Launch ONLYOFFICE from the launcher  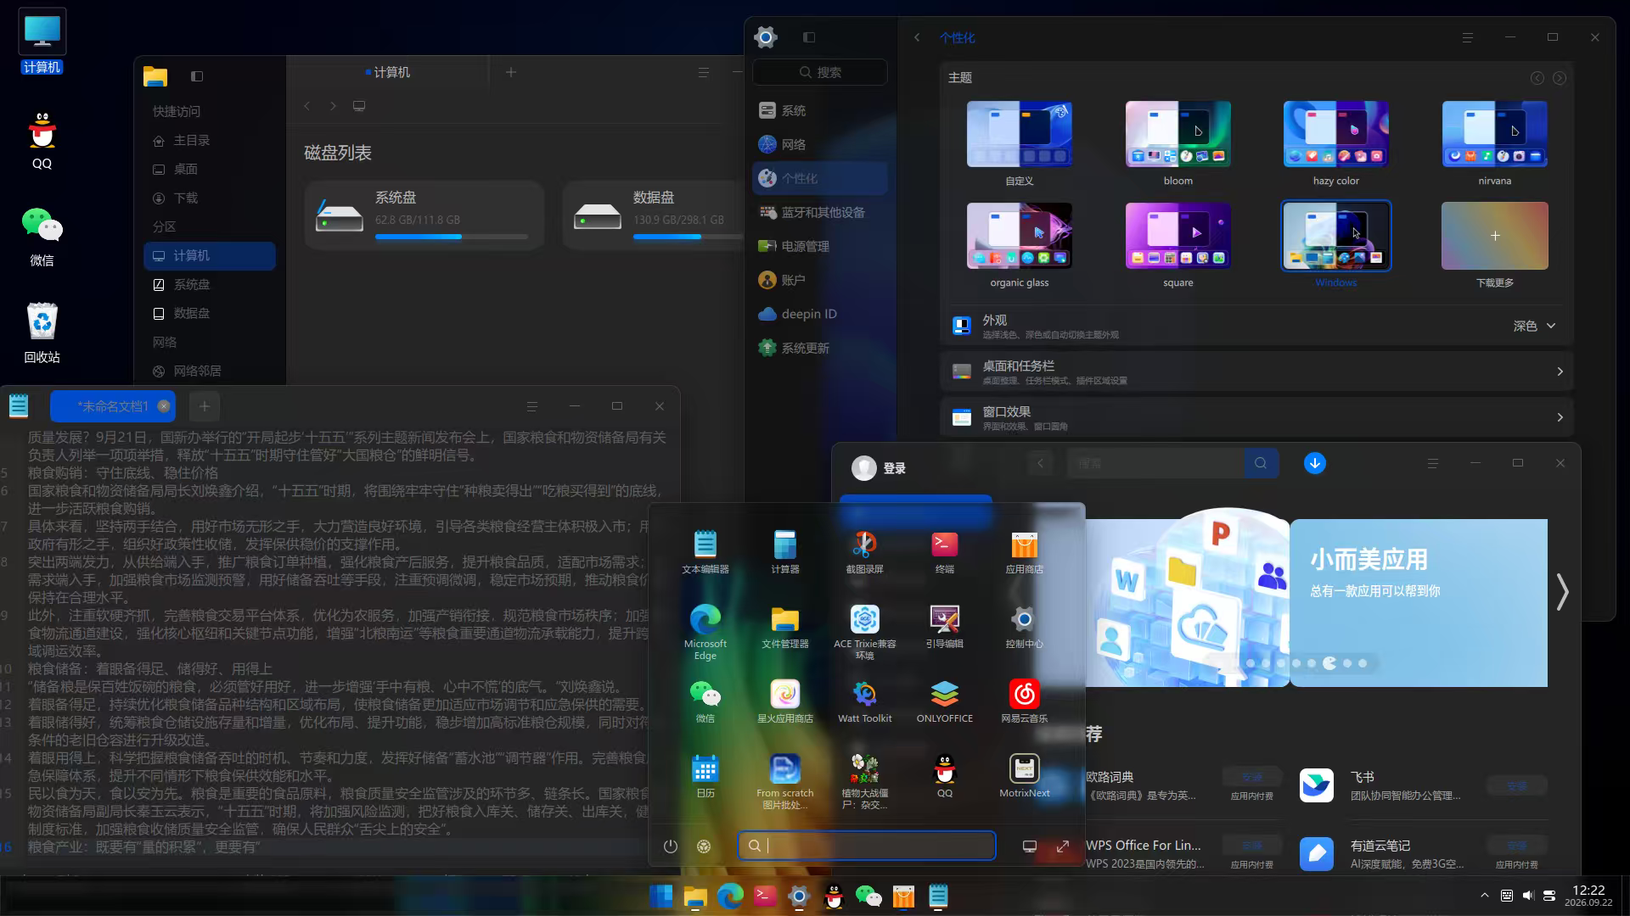coord(944,701)
